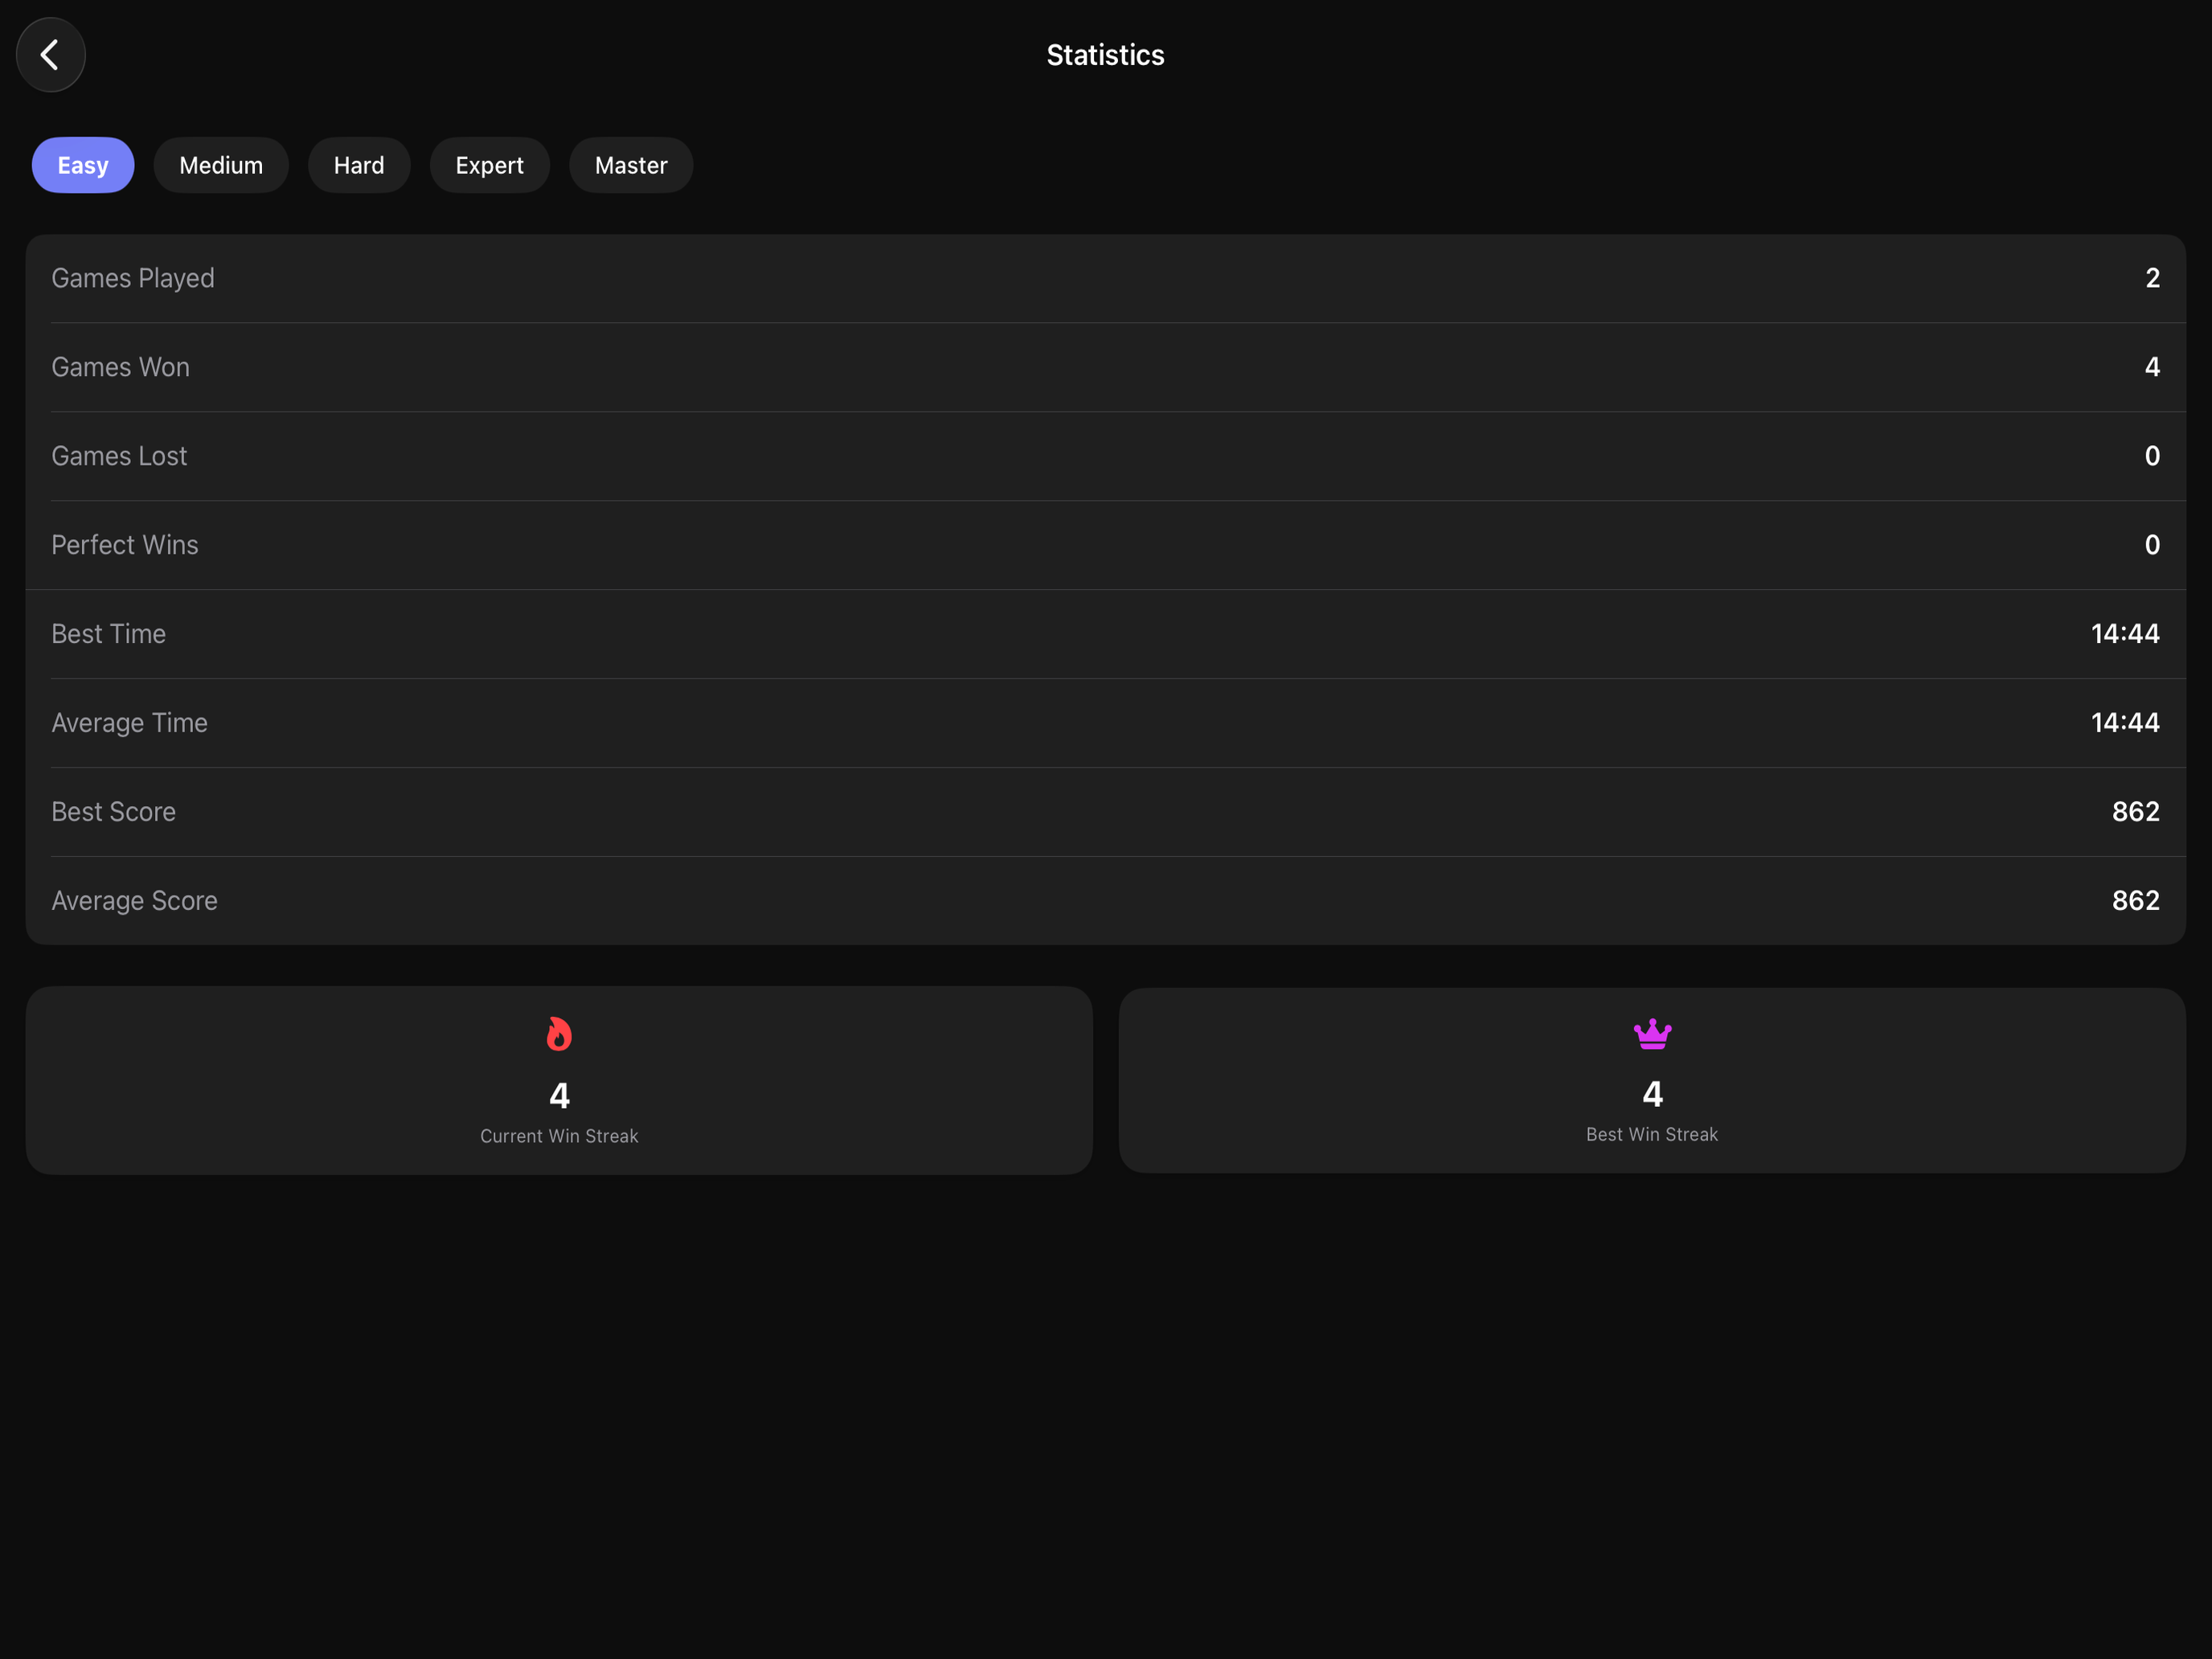This screenshot has width=2212, height=1659.
Task: Select the Best Score label
Action: pos(113,812)
